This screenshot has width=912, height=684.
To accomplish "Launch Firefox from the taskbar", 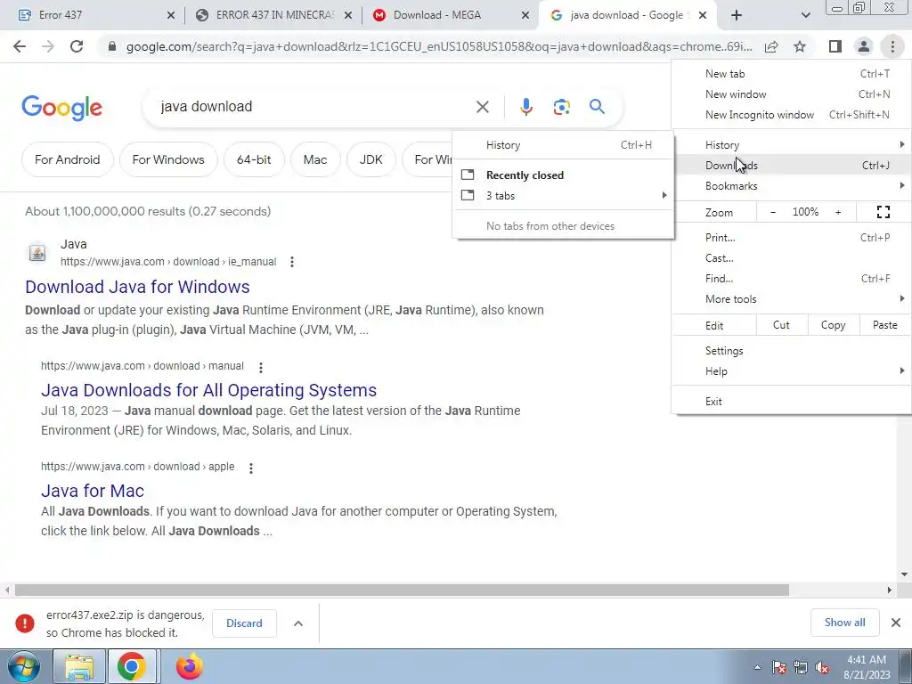I will point(189,666).
